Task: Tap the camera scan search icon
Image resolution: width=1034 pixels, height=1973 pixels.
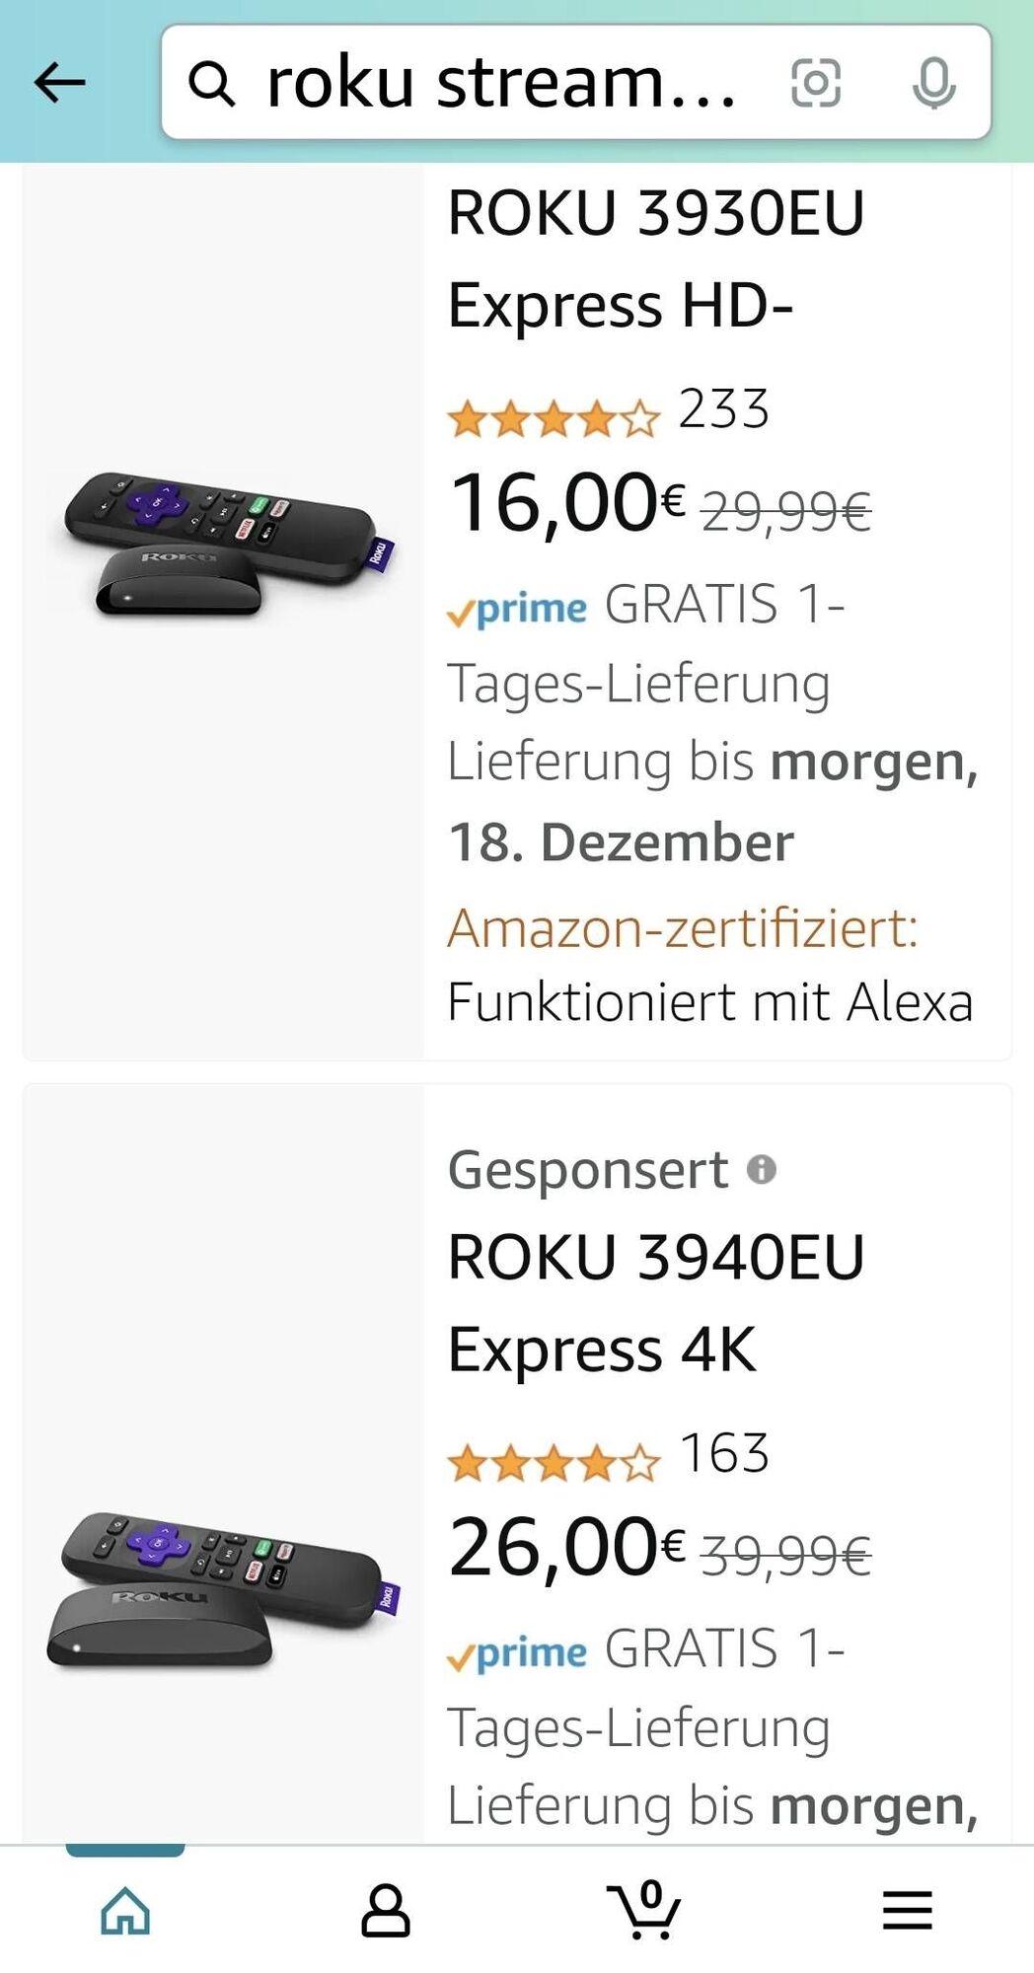Action: 816,82
